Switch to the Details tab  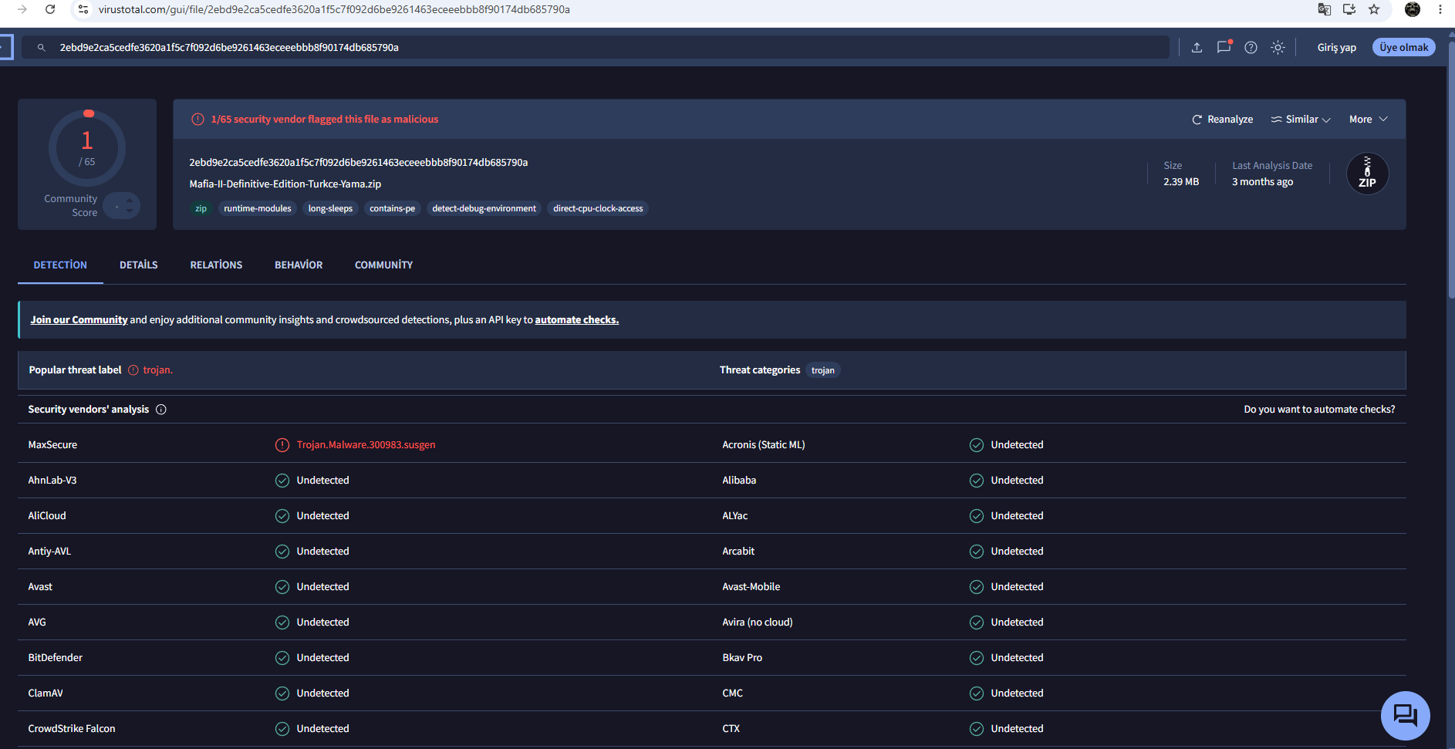coord(139,265)
